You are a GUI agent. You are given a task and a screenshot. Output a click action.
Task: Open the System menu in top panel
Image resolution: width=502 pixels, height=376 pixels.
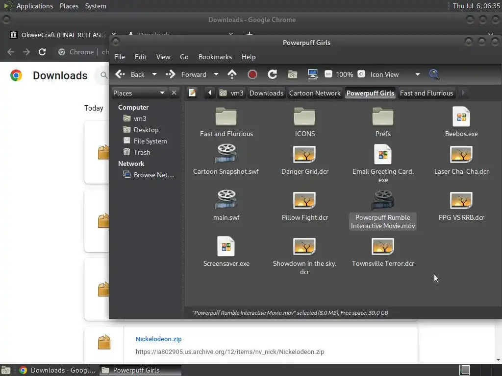(x=96, y=6)
